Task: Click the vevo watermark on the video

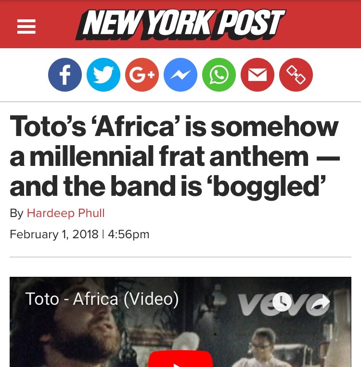Action: pyautogui.click(x=284, y=304)
